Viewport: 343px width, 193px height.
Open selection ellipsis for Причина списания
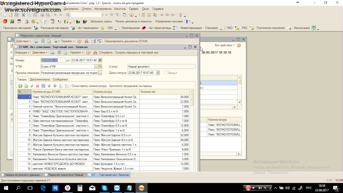click(x=100, y=73)
